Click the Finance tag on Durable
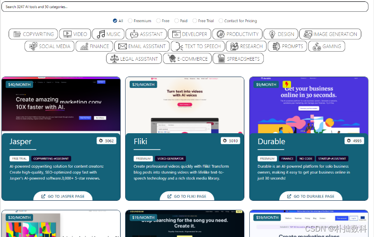This screenshot has height=237, width=374. (x=287, y=159)
